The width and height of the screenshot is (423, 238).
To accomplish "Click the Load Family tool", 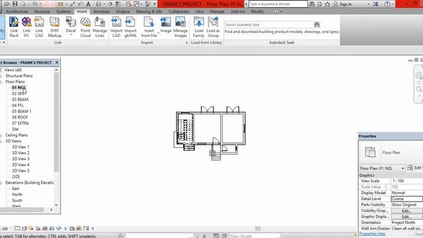I will pyautogui.click(x=199, y=27).
